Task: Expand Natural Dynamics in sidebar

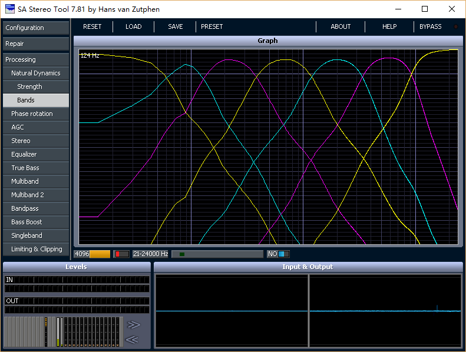Action: [x=35, y=73]
